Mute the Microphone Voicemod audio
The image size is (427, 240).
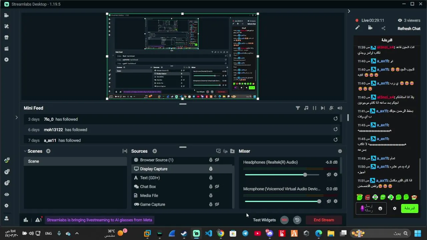[329, 201]
